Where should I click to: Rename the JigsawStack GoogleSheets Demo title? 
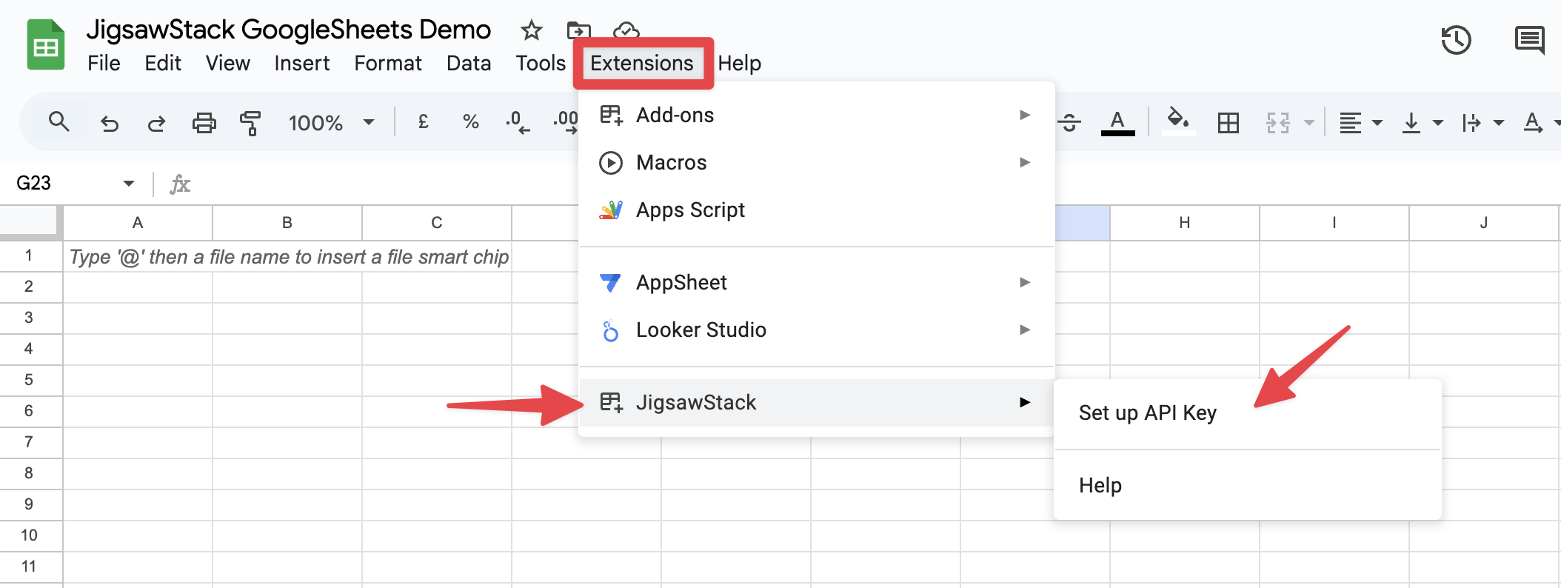coord(288,30)
